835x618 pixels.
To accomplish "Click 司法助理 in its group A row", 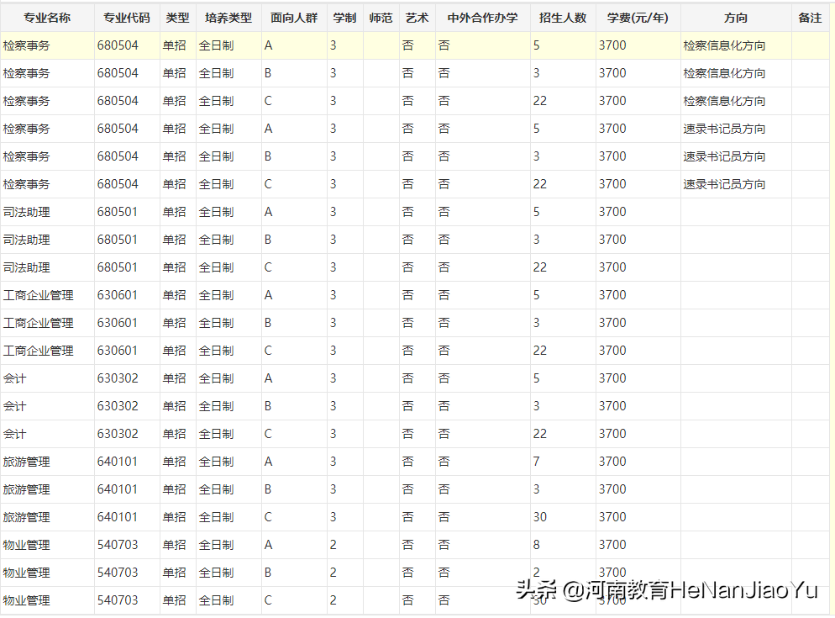I will [x=26, y=212].
